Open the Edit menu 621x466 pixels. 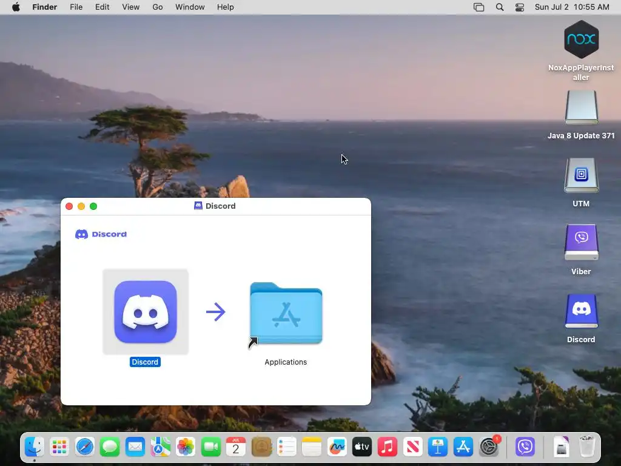tap(102, 7)
